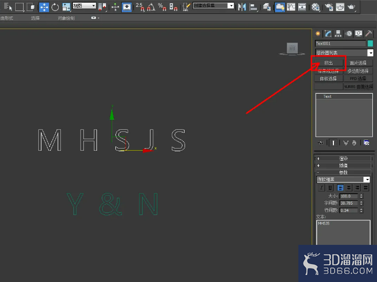This screenshot has height=282, width=377.
Task: Toggle Spinner Snap
Action: [x=174, y=7]
